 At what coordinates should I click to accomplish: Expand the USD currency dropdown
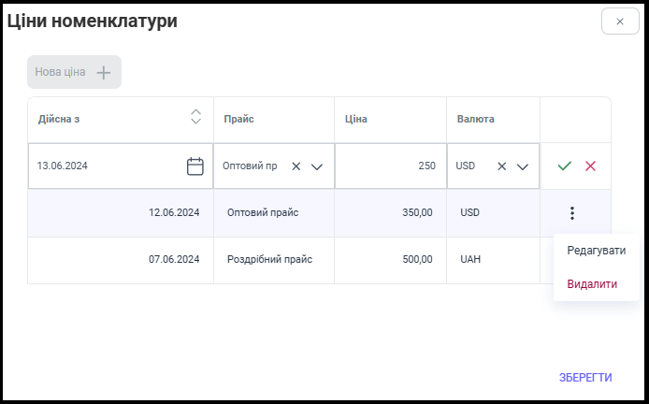(523, 166)
